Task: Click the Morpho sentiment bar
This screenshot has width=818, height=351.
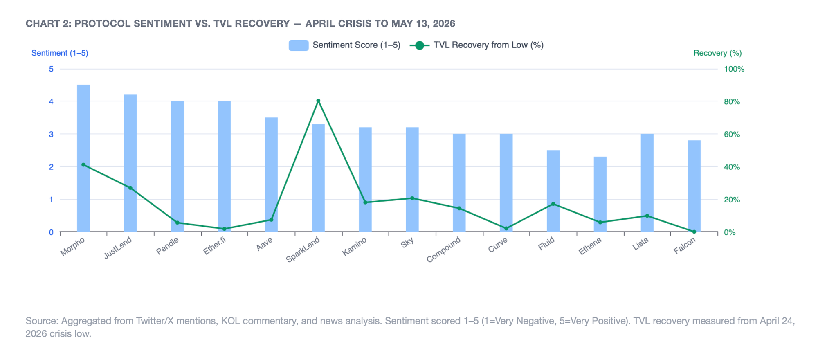Action: 83,158
